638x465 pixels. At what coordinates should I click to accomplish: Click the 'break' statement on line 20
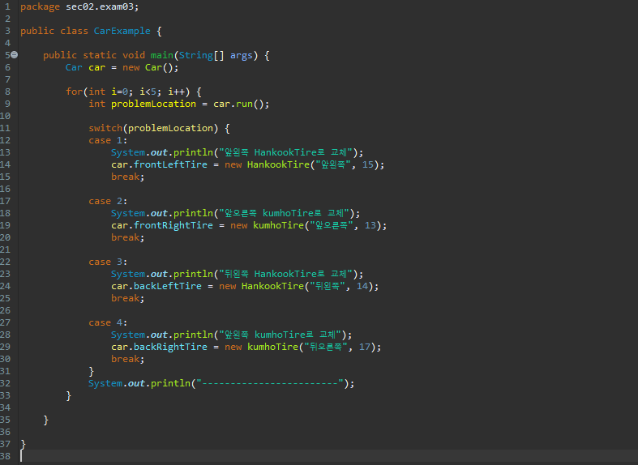126,237
